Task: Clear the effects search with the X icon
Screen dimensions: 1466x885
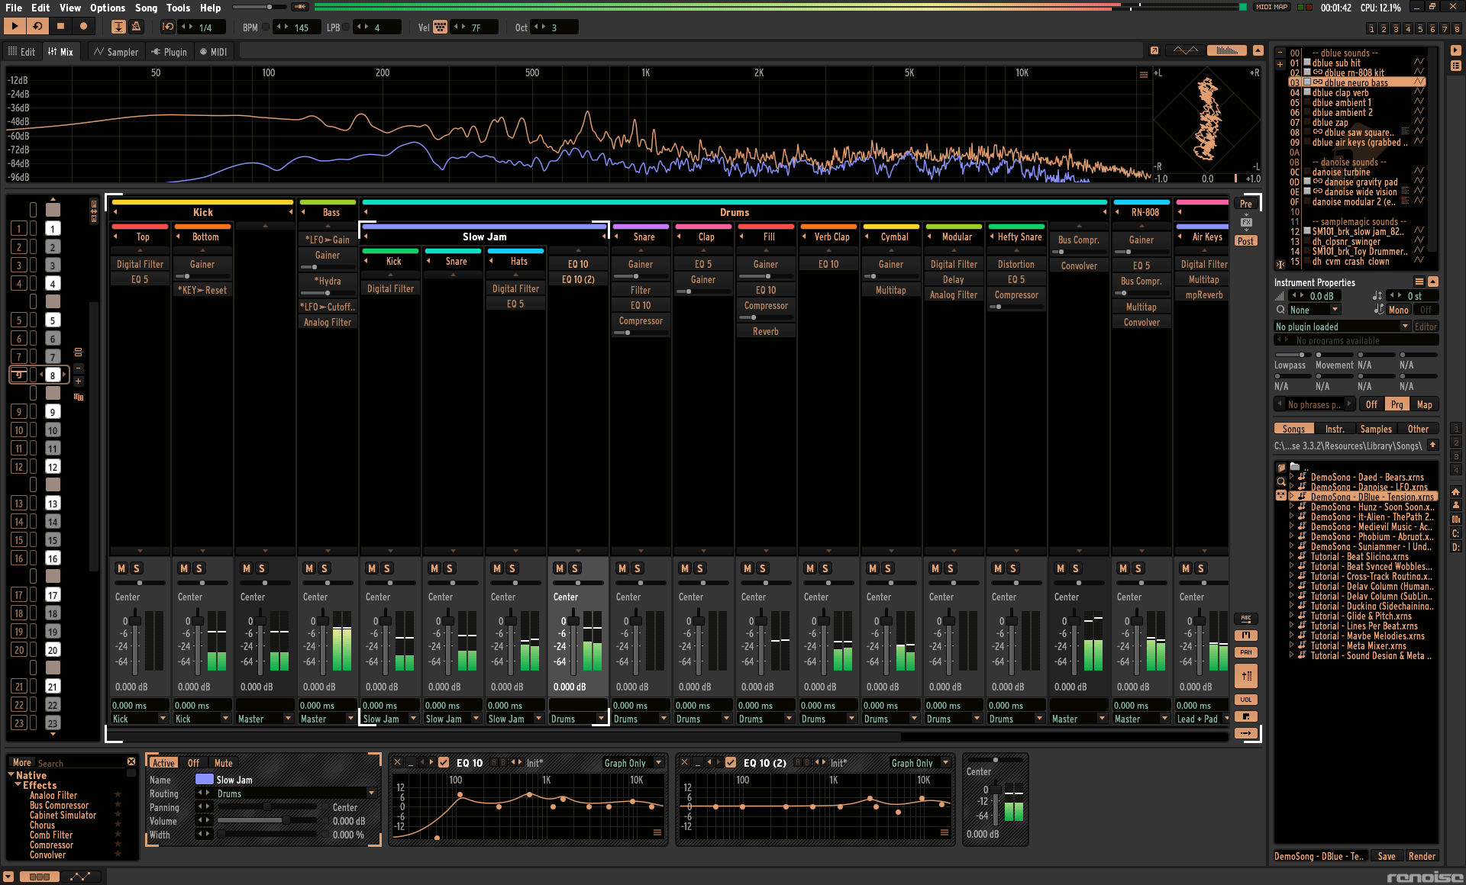Action: [131, 761]
